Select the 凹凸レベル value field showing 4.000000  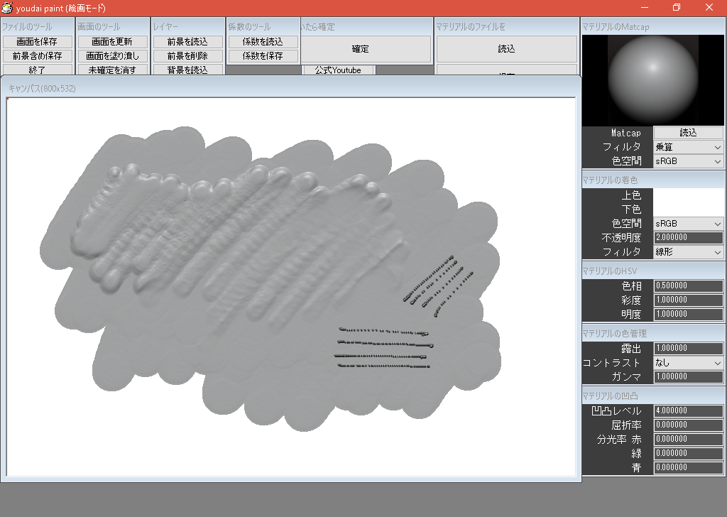pyautogui.click(x=687, y=410)
